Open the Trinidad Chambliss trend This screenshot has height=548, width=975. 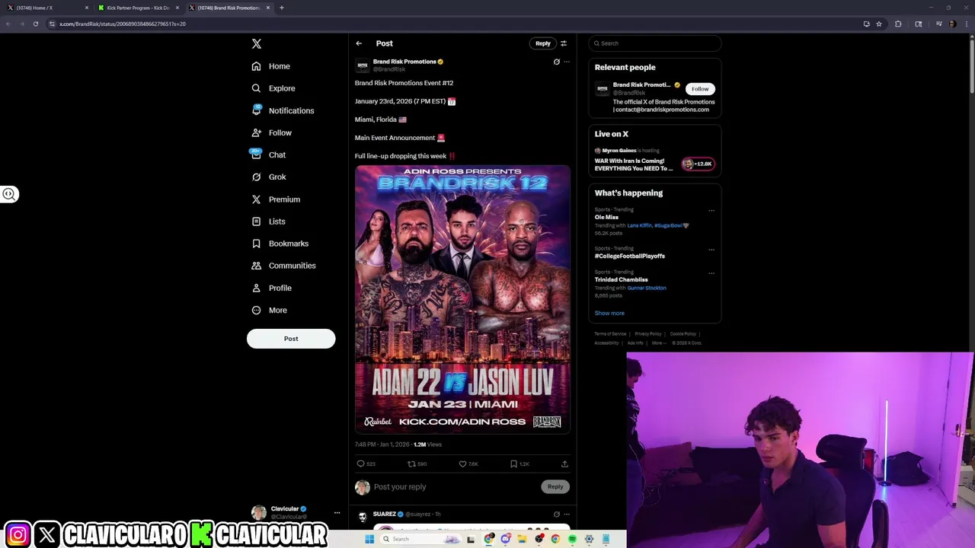(x=622, y=280)
